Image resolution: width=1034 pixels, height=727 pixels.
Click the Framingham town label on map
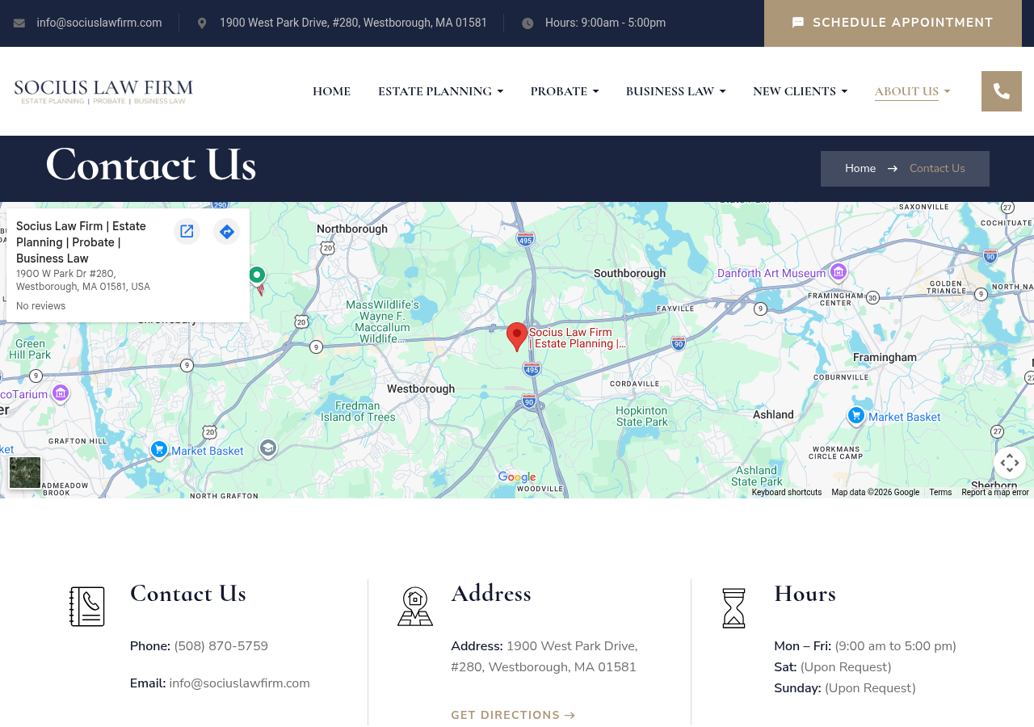[886, 358]
